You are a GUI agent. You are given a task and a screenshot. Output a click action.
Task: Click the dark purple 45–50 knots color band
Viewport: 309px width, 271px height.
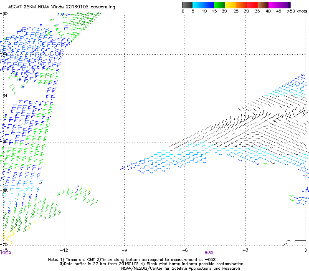click(x=285, y=5)
